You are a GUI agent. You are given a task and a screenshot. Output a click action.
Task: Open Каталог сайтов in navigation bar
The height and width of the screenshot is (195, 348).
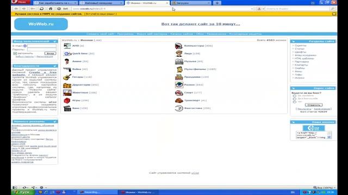182,34
